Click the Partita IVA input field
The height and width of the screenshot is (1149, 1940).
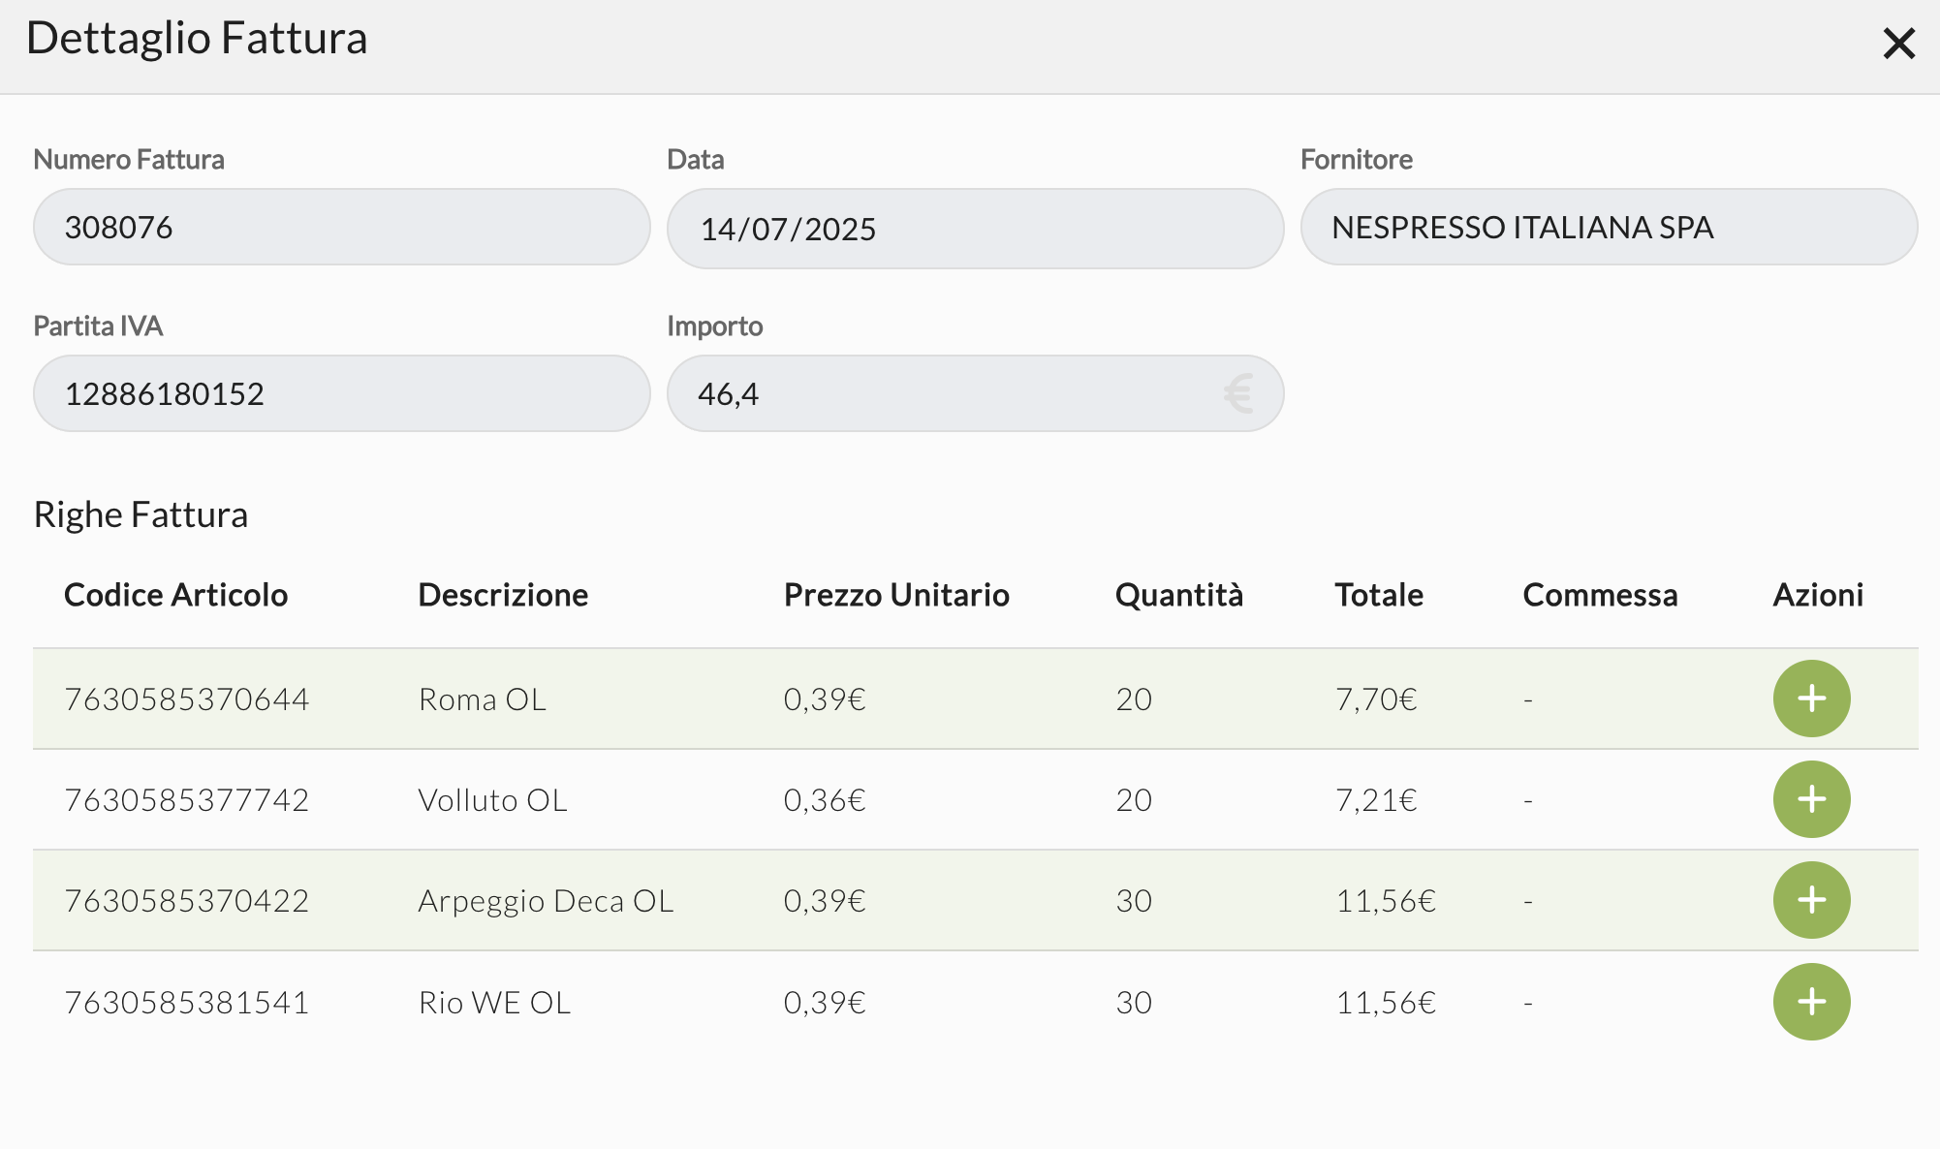pyautogui.click(x=341, y=393)
